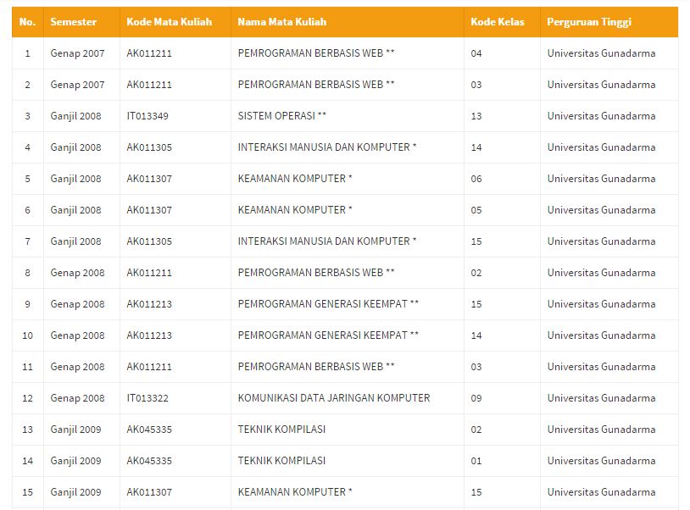Click class code 15 in row 7
The image size is (690, 510).
click(476, 241)
